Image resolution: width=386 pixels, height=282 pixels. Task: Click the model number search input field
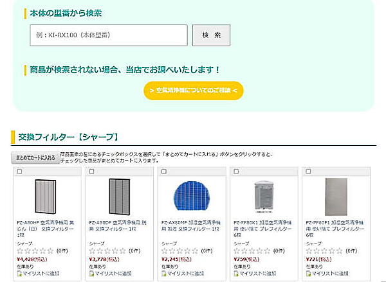[x=109, y=35]
